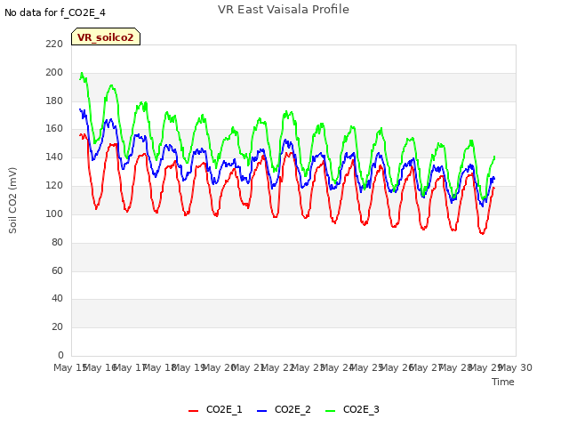
Task: Click the Time axis label
Action: coord(503,382)
